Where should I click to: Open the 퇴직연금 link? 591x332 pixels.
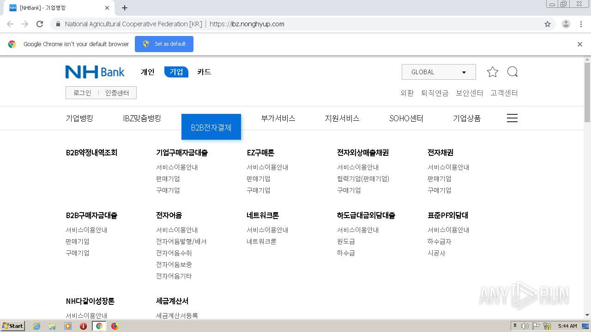[434, 93]
